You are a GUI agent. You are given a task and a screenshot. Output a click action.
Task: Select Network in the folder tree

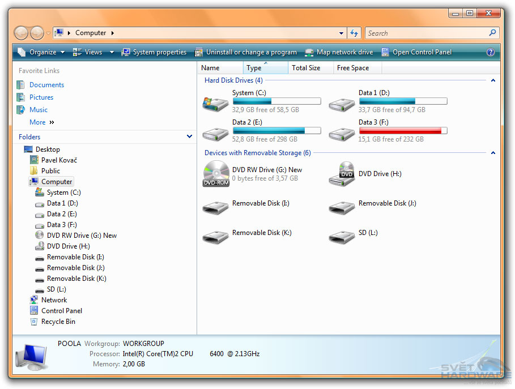click(54, 300)
